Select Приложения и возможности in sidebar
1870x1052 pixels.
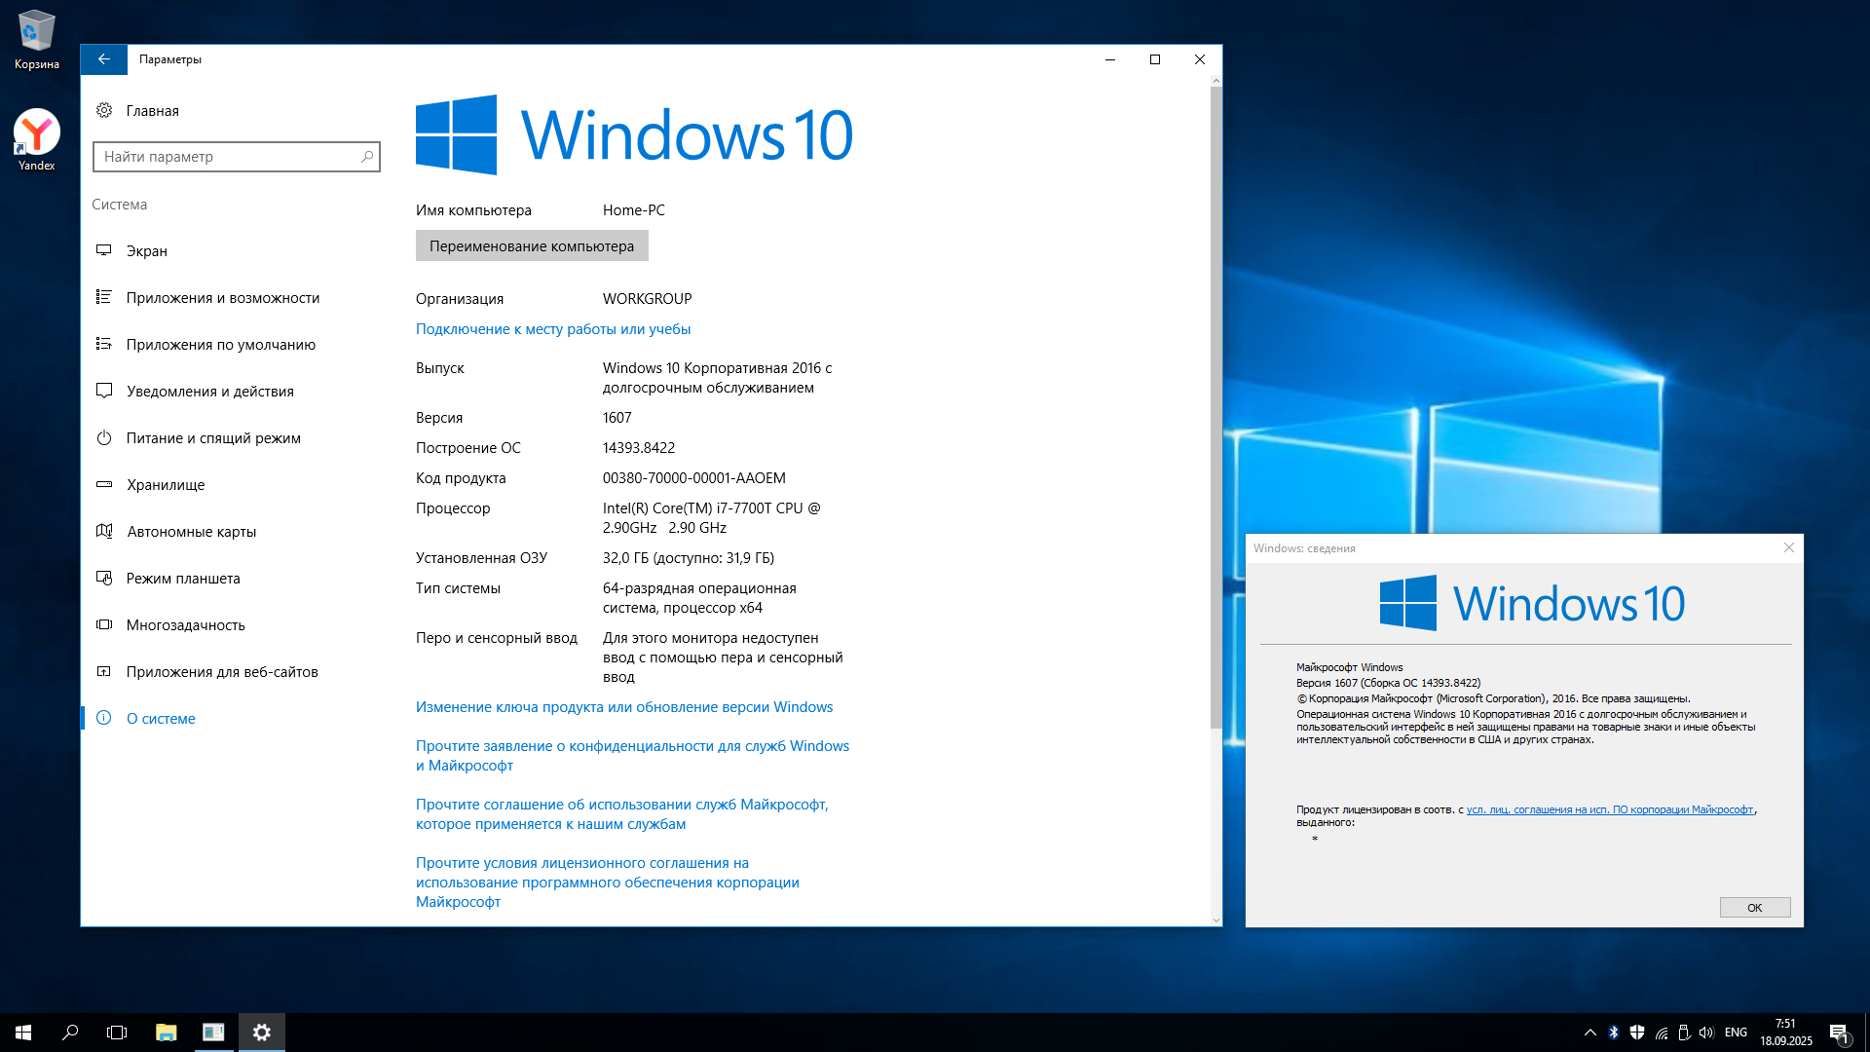click(x=222, y=298)
